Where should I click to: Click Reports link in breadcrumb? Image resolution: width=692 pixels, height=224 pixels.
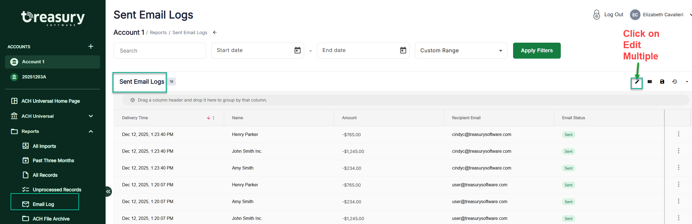pos(158,33)
